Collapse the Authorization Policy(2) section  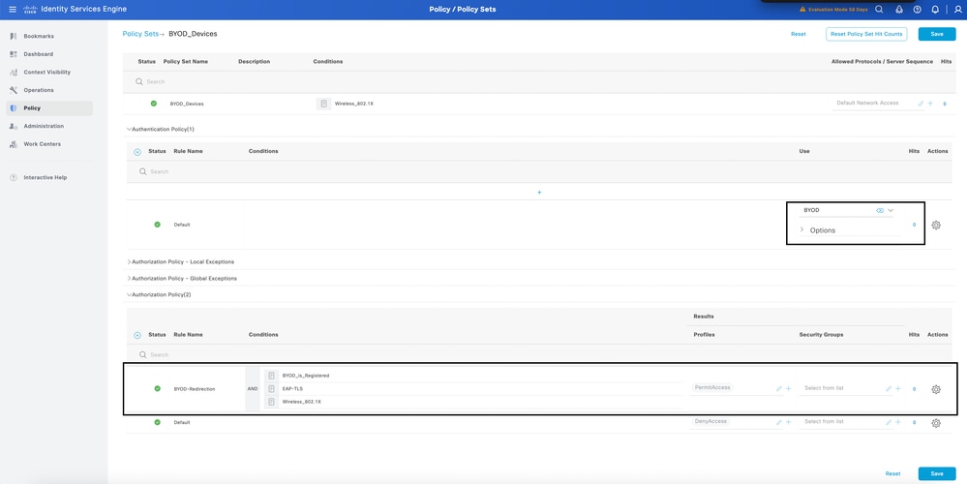tap(129, 294)
